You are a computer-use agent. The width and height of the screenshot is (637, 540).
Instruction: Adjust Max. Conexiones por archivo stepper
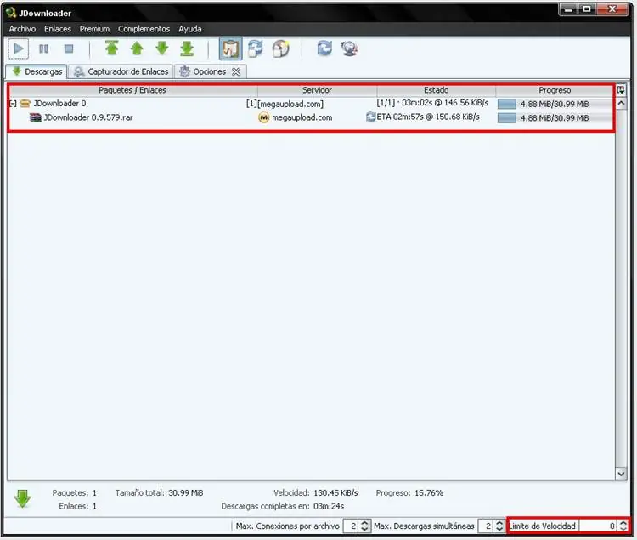[365, 526]
